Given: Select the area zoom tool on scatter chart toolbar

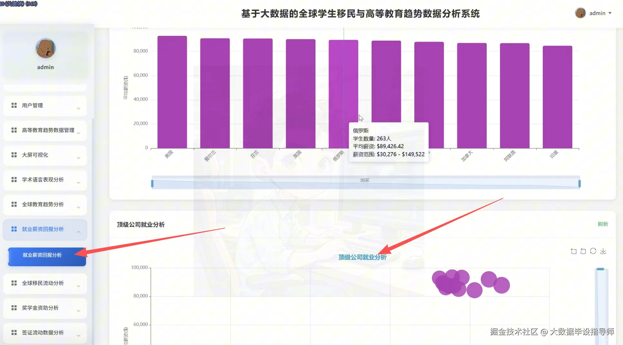Looking at the screenshot, I should click(574, 251).
